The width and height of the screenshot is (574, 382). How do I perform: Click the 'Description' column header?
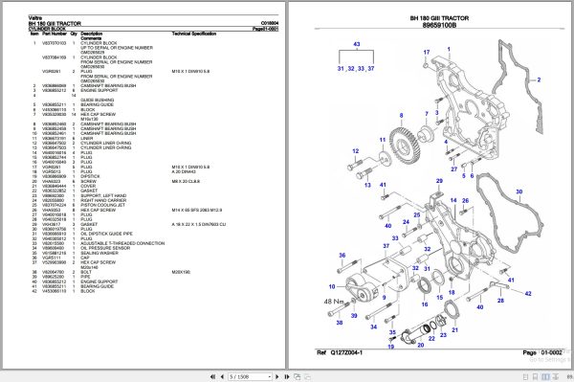92,34
